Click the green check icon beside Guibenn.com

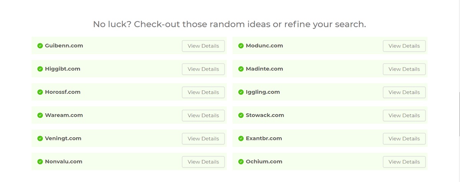(40, 46)
